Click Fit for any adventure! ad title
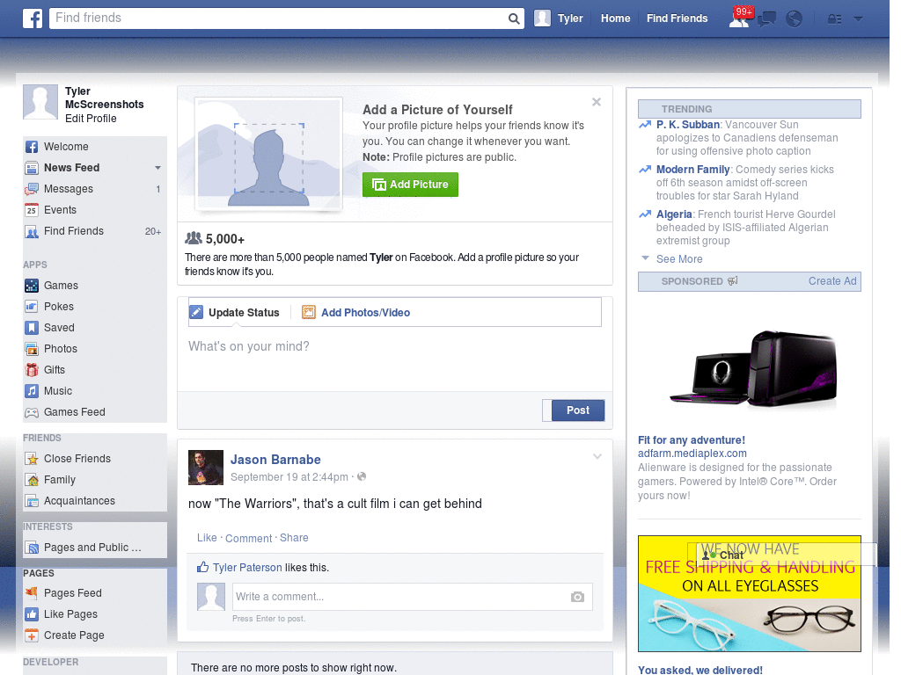Image resolution: width=901 pixels, height=675 pixels. tap(692, 440)
